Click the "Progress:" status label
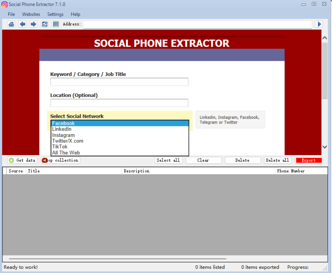332x273 pixels. coord(298,267)
